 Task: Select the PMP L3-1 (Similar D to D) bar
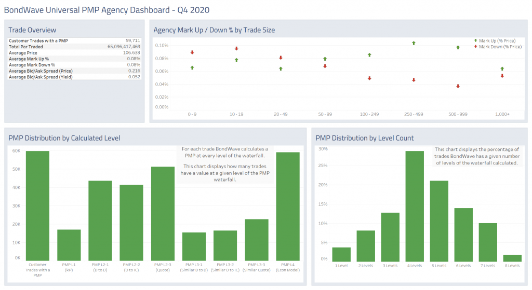coord(194,246)
